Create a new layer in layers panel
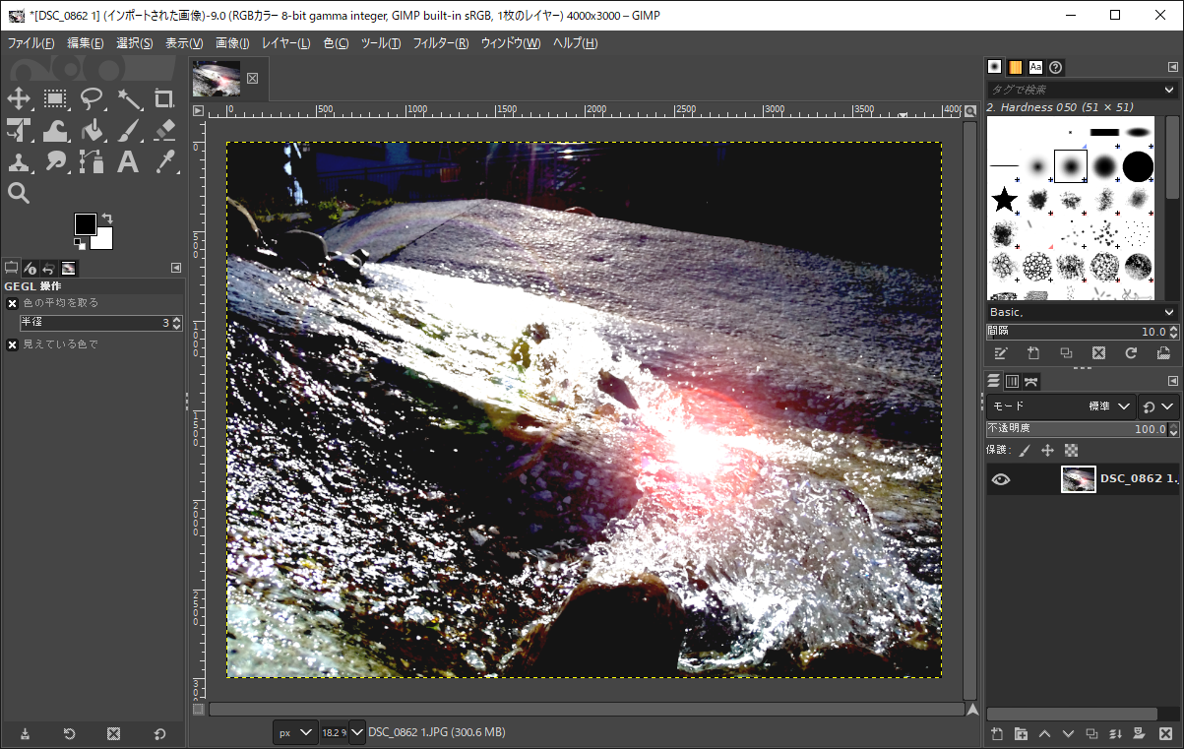1184x749 pixels. (x=997, y=734)
